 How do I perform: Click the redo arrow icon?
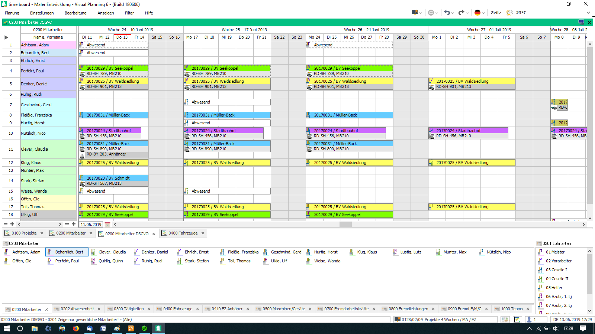[x=461, y=13]
